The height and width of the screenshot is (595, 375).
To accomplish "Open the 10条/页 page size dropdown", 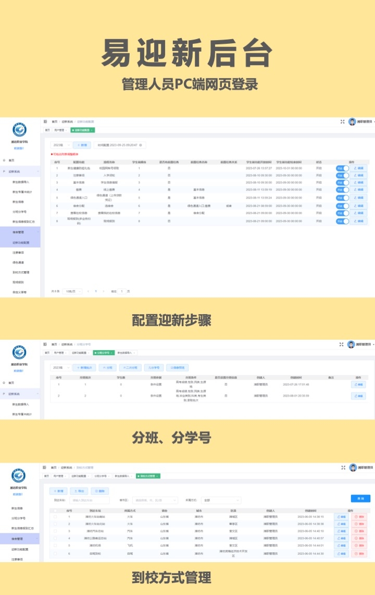I will pyautogui.click(x=72, y=291).
